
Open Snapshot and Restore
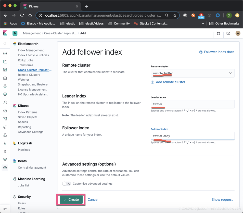pos(33,84)
